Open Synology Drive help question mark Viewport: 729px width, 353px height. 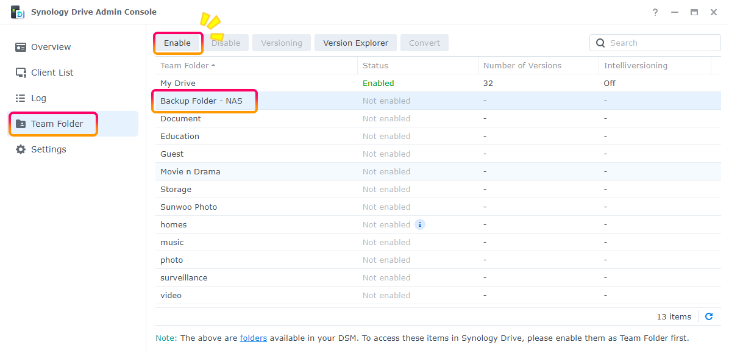click(x=655, y=13)
